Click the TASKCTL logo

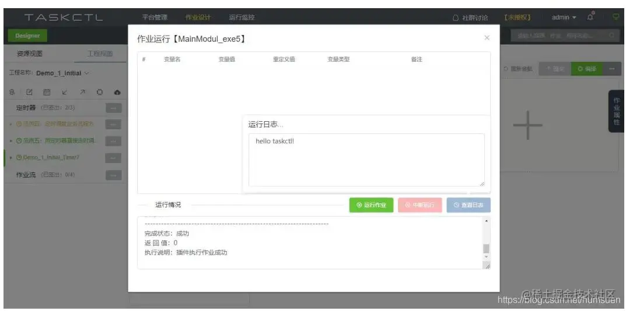coord(64,17)
